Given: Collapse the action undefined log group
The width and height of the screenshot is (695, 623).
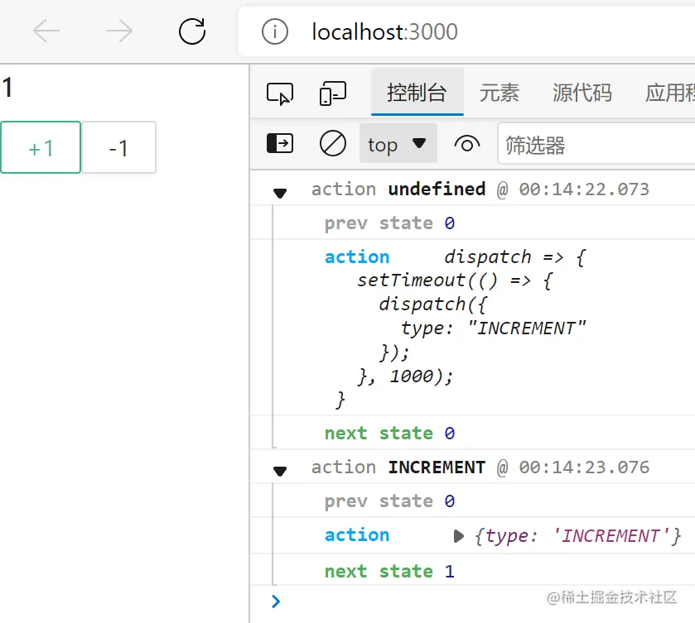Looking at the screenshot, I should [280, 193].
